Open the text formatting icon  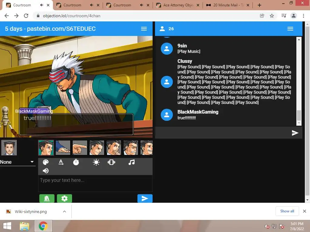pyautogui.click(x=61, y=162)
